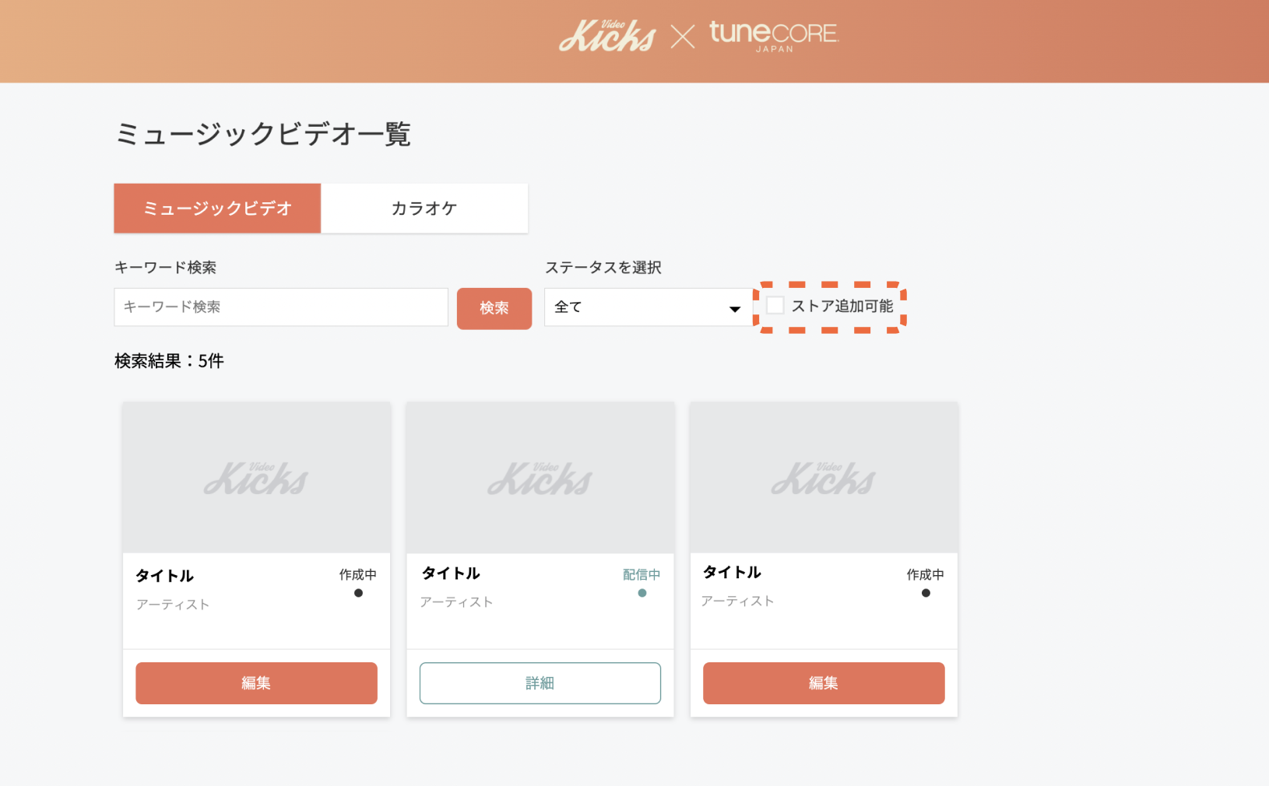
Task: Open the ステータスを選択 dropdown showing 全て
Action: [x=648, y=307]
